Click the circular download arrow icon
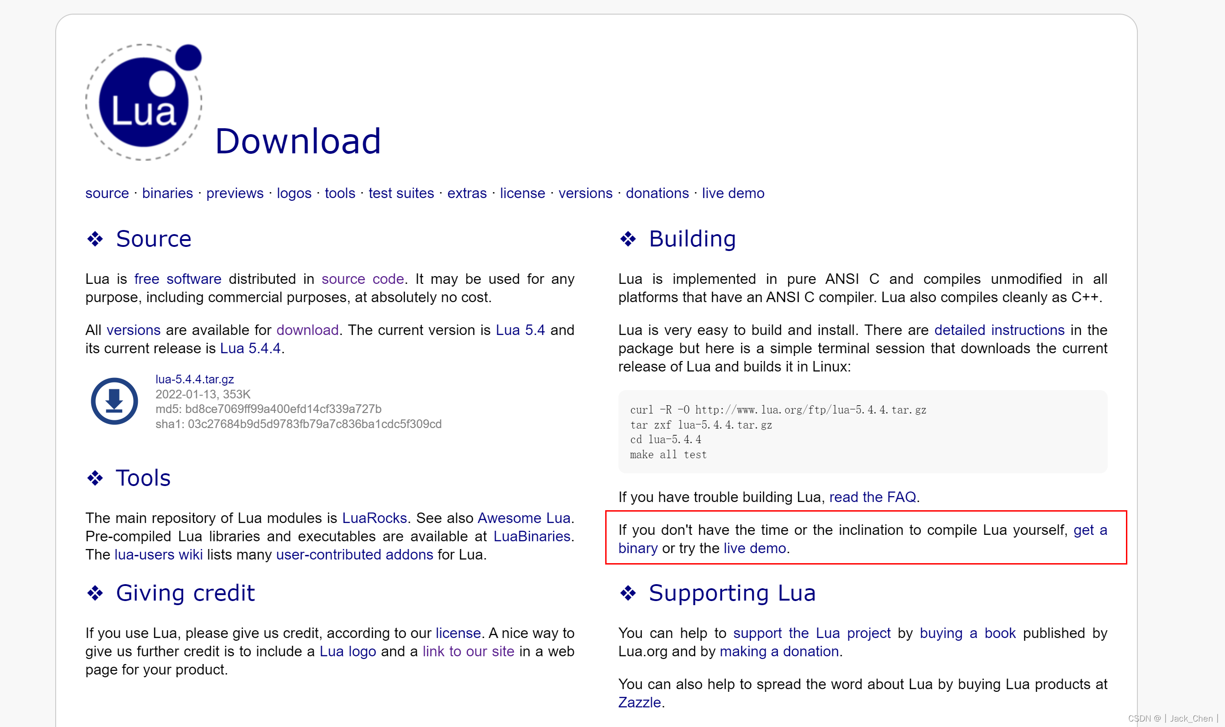Screen dimensions: 1225x727 (114, 401)
